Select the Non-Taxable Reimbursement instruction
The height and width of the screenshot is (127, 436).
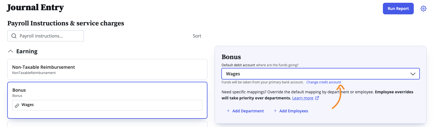107,69
